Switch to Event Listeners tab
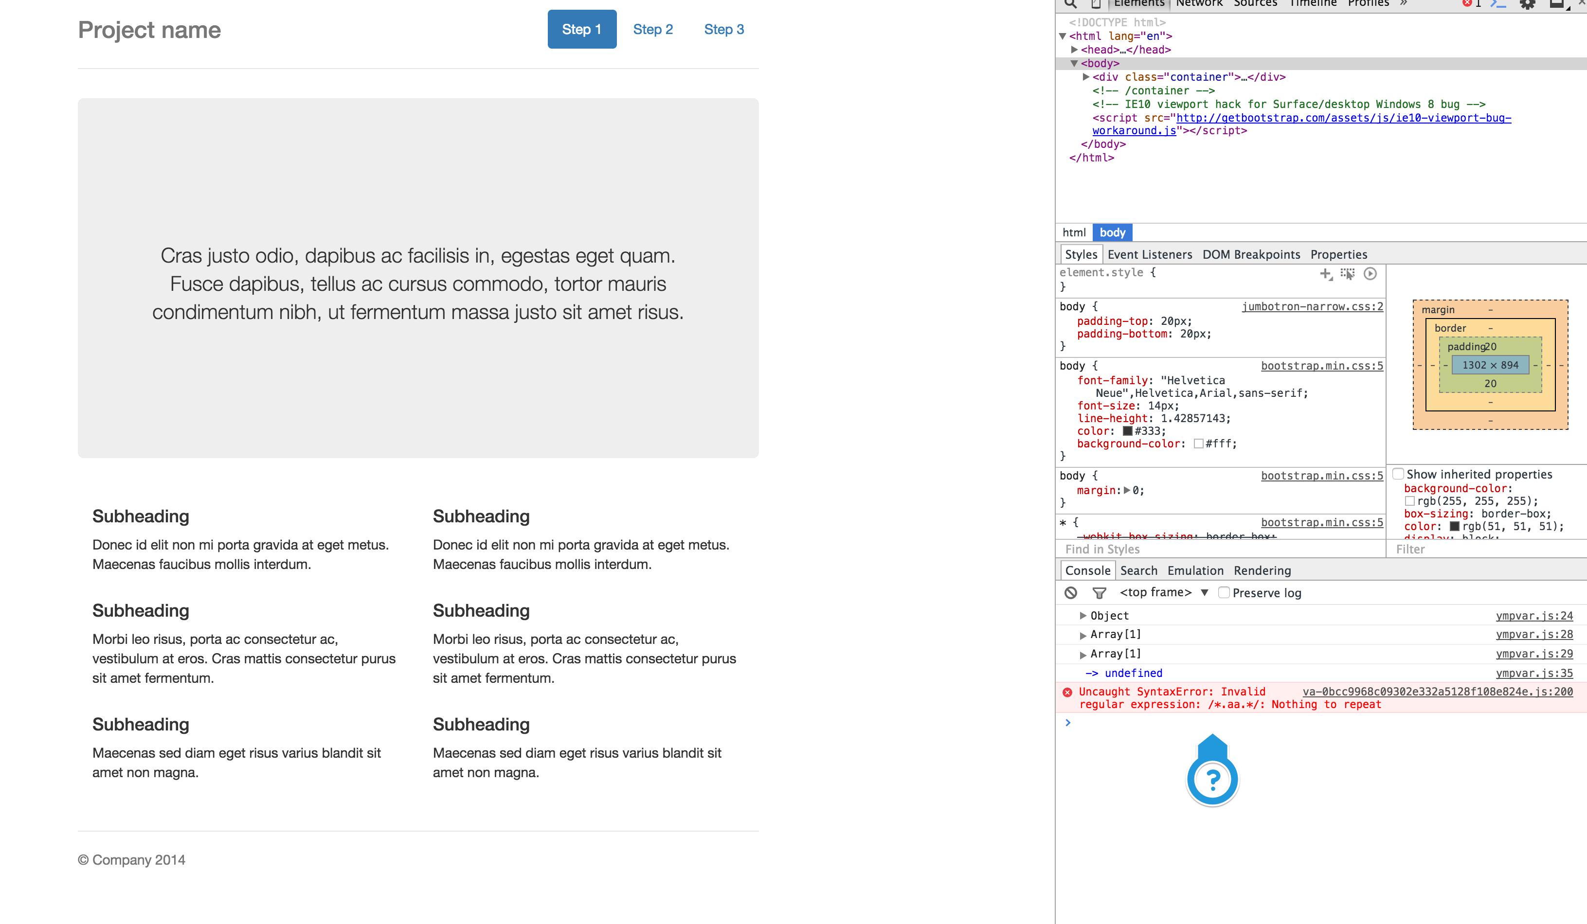The height and width of the screenshot is (924, 1587). [x=1149, y=254]
